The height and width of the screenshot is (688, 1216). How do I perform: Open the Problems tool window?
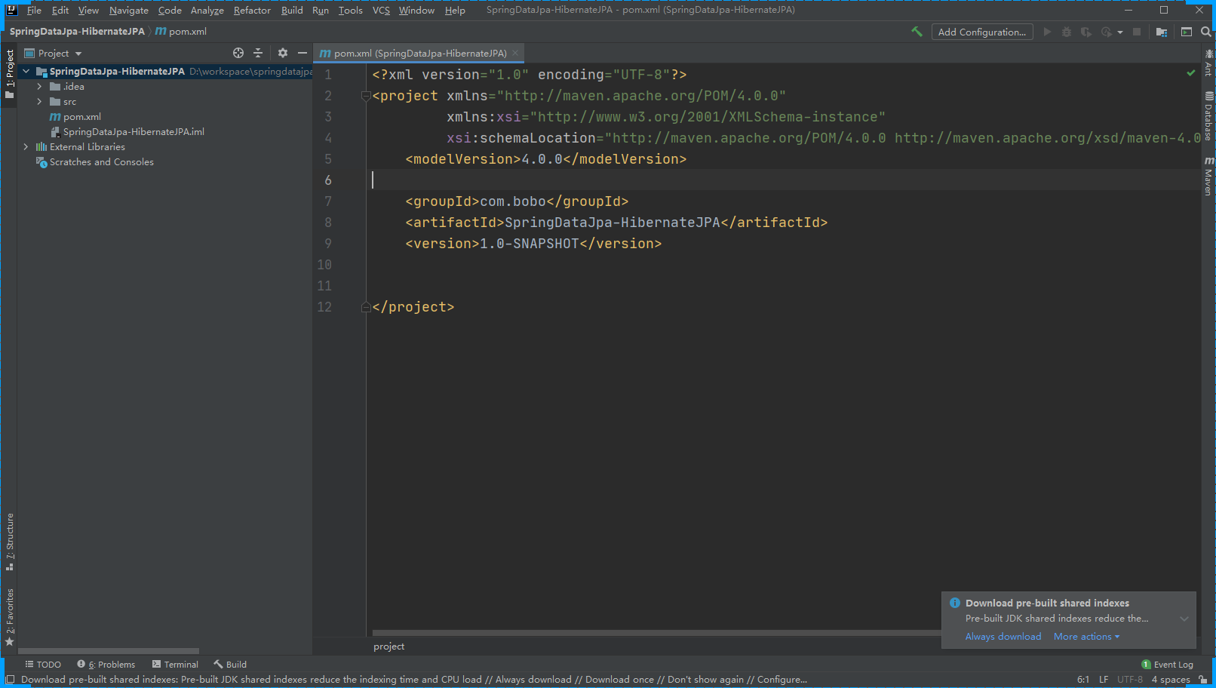coord(106,665)
